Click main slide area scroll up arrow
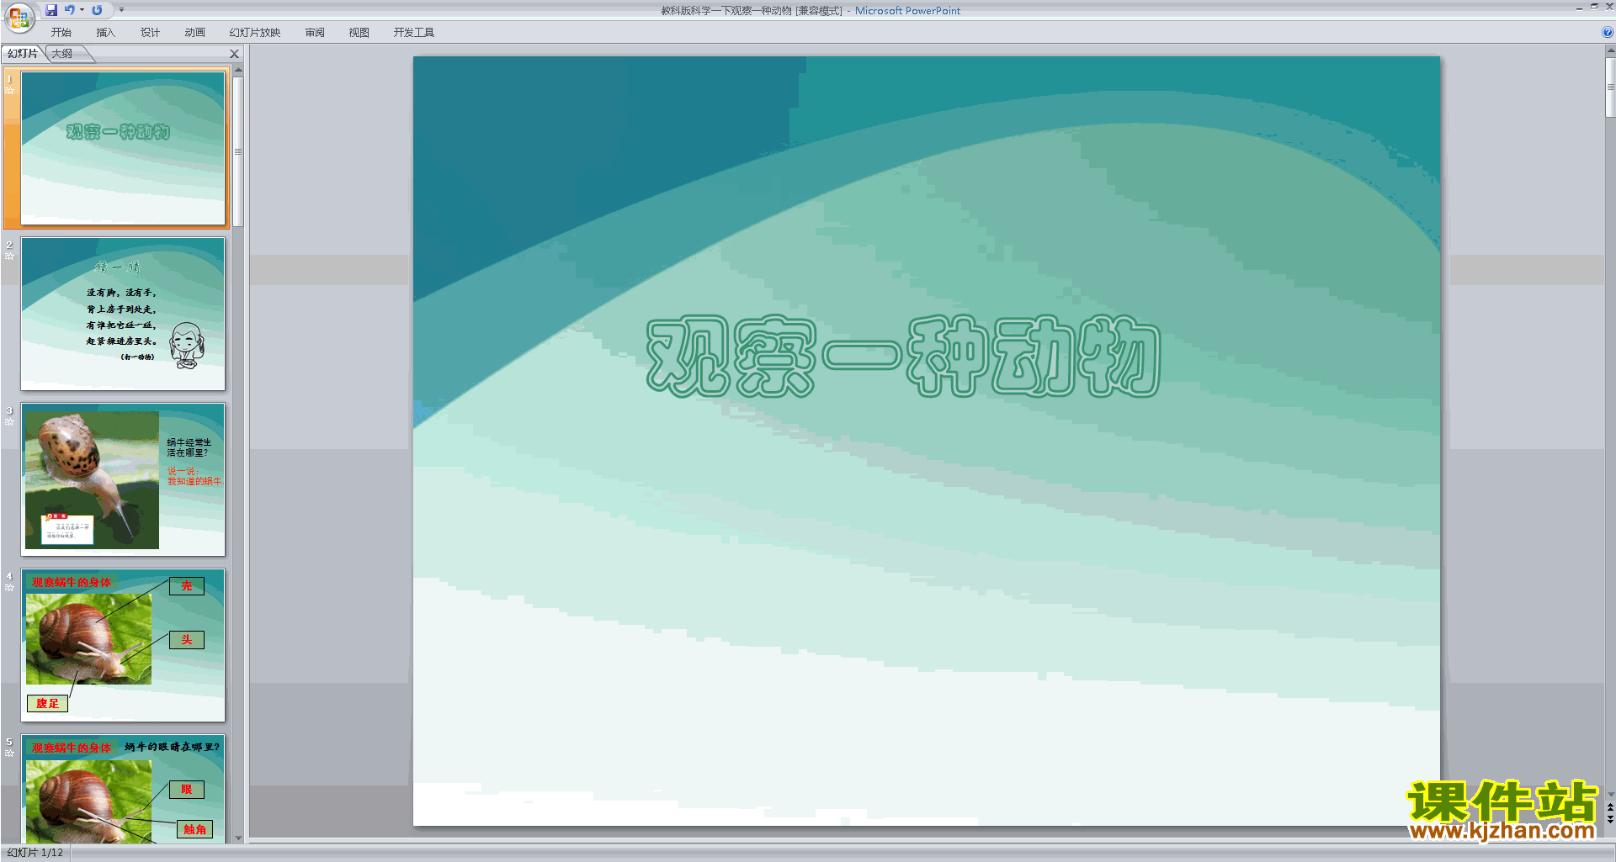Viewport: 1616px width, 862px height. pyautogui.click(x=1610, y=51)
